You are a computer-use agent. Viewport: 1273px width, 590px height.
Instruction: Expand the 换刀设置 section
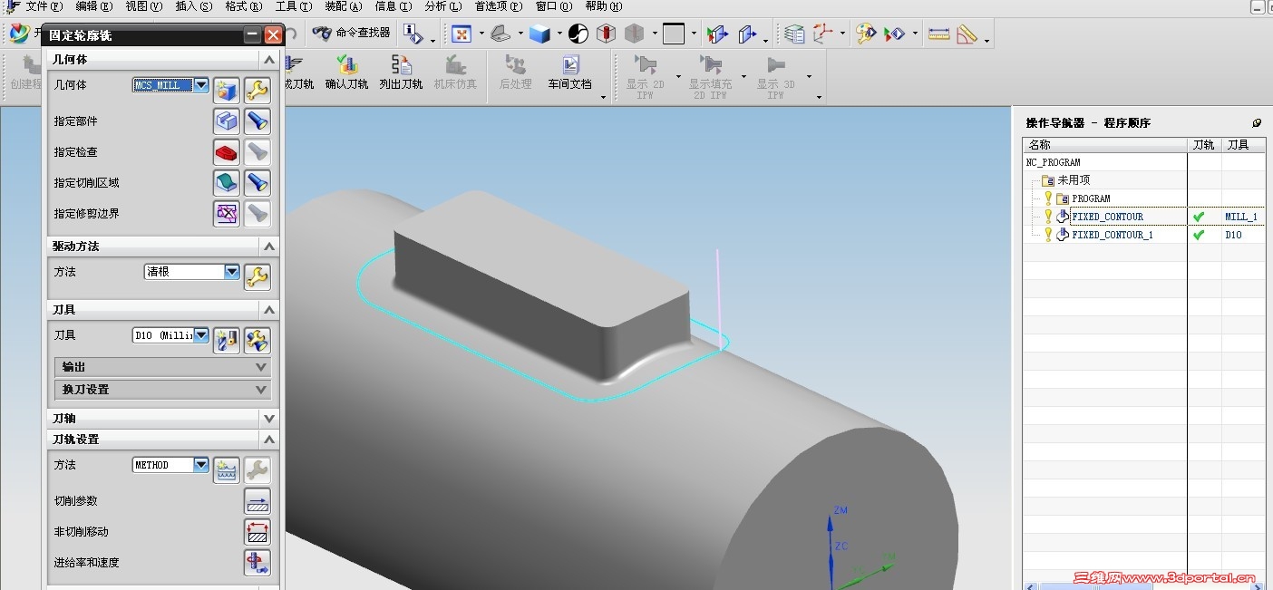[163, 390]
